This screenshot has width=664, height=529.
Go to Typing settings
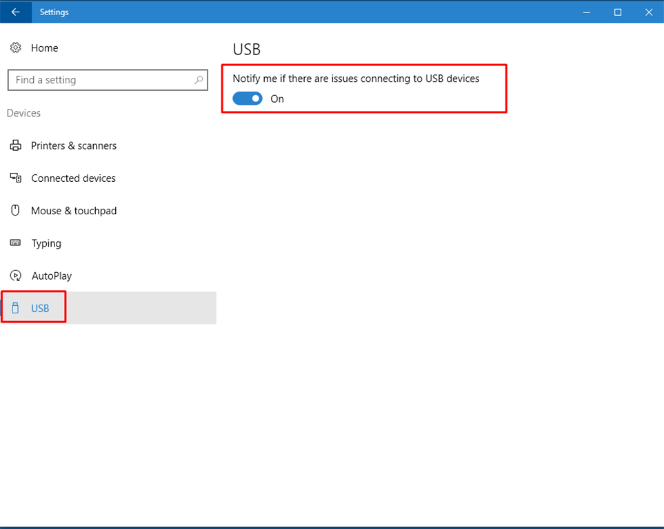coord(46,243)
